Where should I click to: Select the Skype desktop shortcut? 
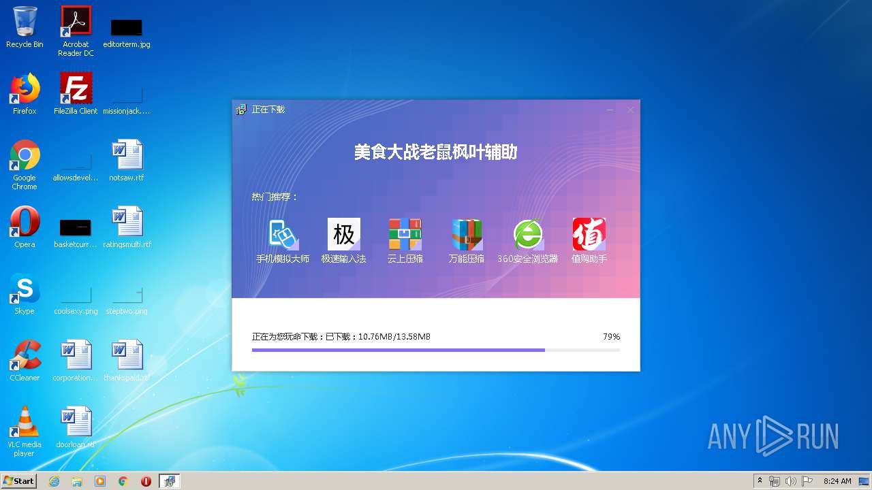click(x=25, y=294)
